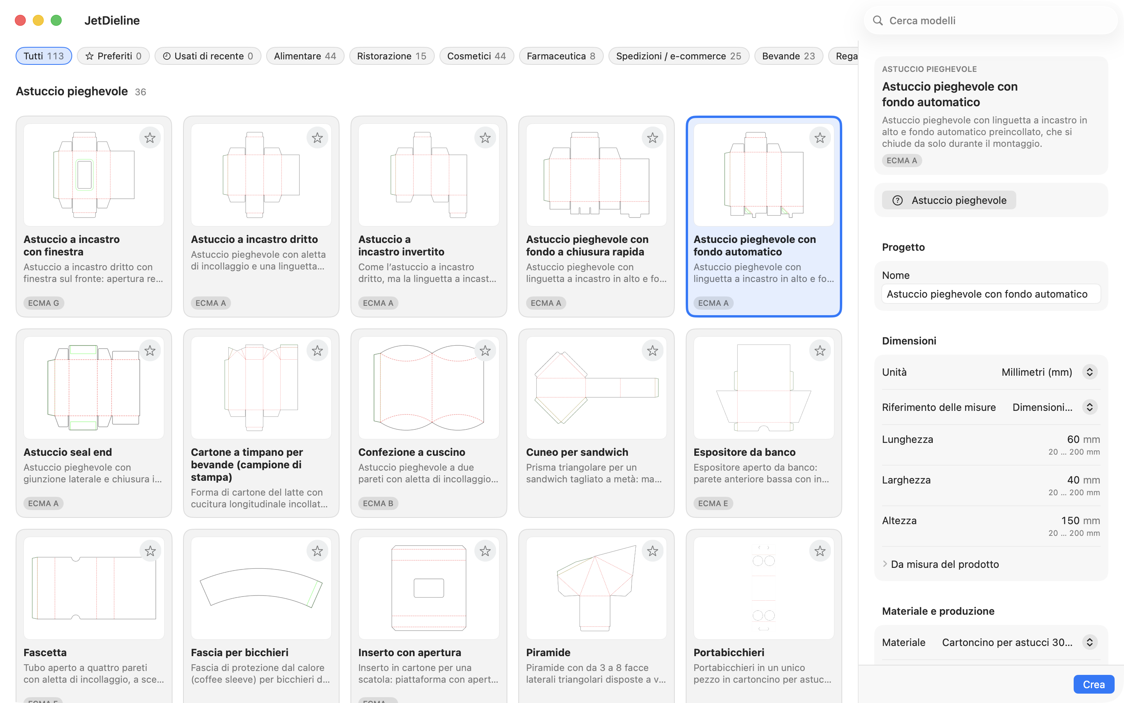Toggle favorite on selected fondo automatico card
This screenshot has width=1124, height=703.
click(x=820, y=137)
